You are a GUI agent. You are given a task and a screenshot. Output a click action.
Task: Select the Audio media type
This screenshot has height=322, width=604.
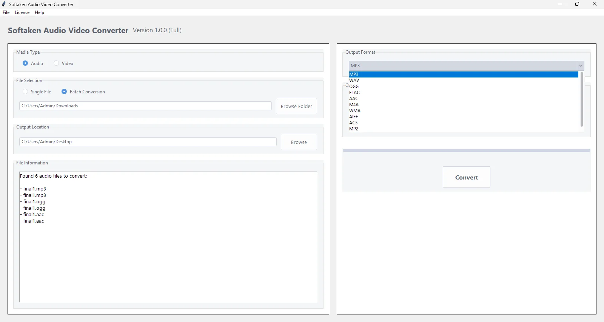[25, 63]
